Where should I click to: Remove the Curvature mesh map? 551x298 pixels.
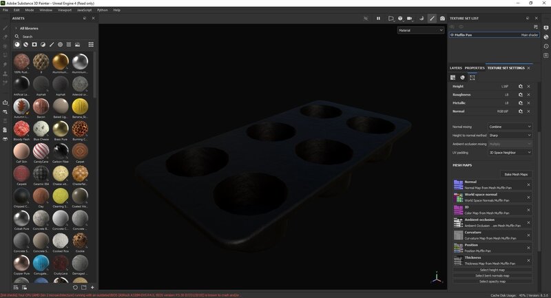pos(529,235)
